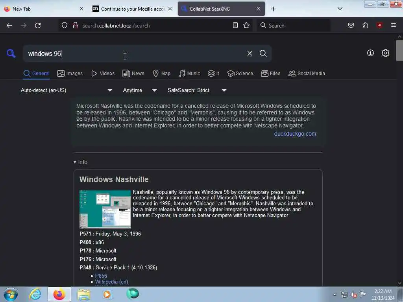Open the Firefox hamburger menu
The height and width of the screenshot is (302, 403).
coord(394,25)
